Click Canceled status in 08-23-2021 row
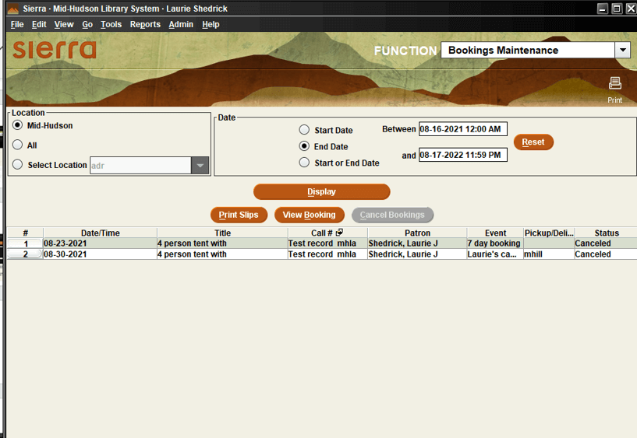Viewport: 637px width, 438px height. point(606,243)
